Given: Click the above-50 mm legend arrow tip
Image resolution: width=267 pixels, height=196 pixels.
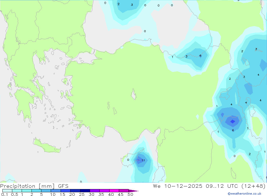Looking at the screenshot, I should 134,191.
